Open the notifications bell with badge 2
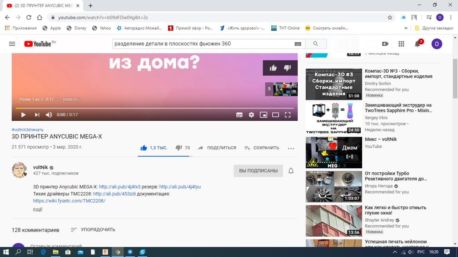Image resolution: width=458 pixels, height=257 pixels. coord(418,44)
